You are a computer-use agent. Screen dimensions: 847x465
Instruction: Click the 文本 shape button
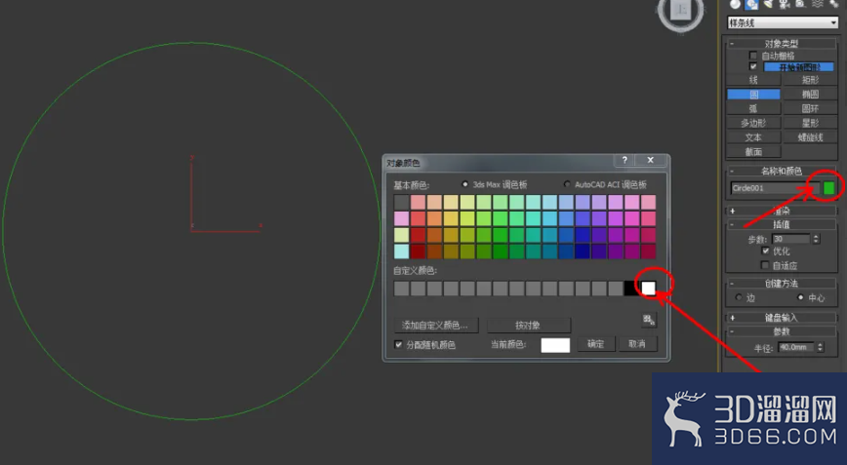753,137
